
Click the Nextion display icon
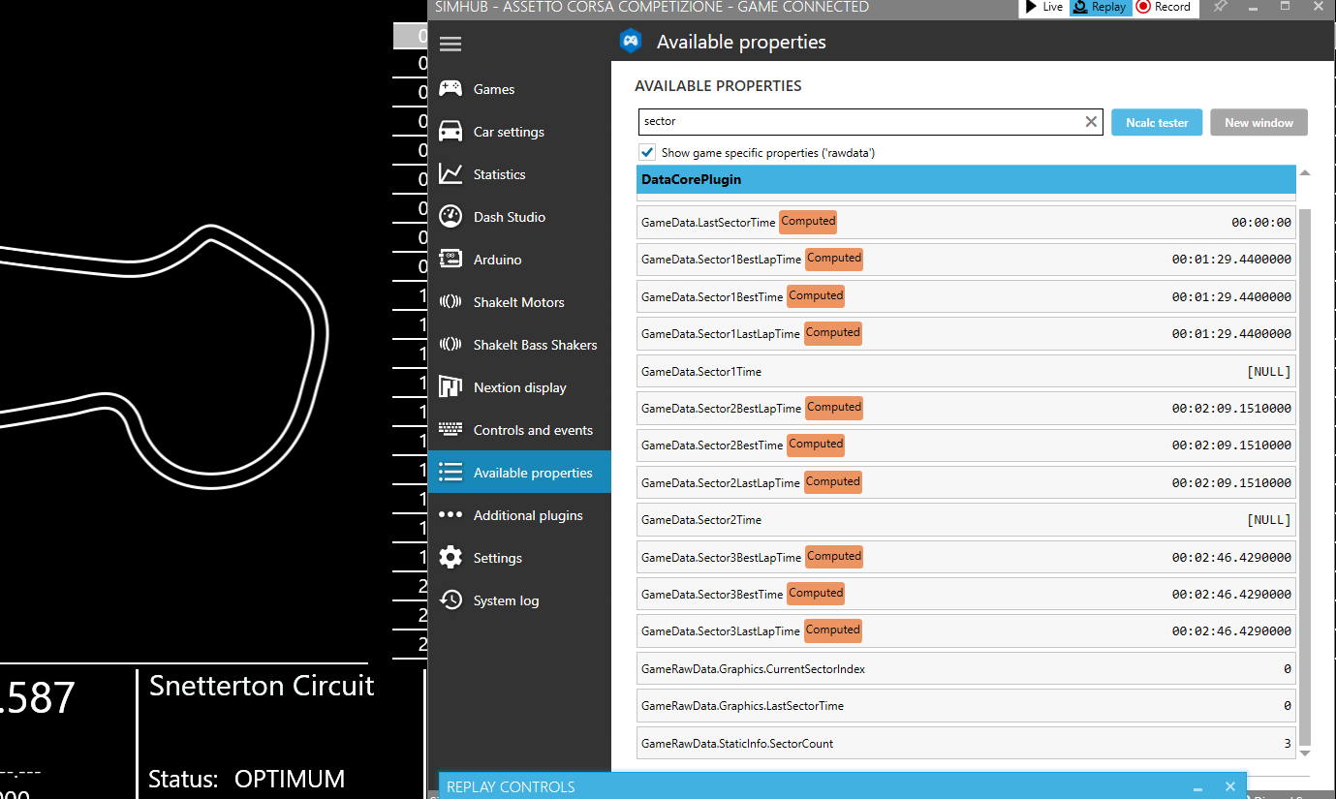click(x=451, y=387)
